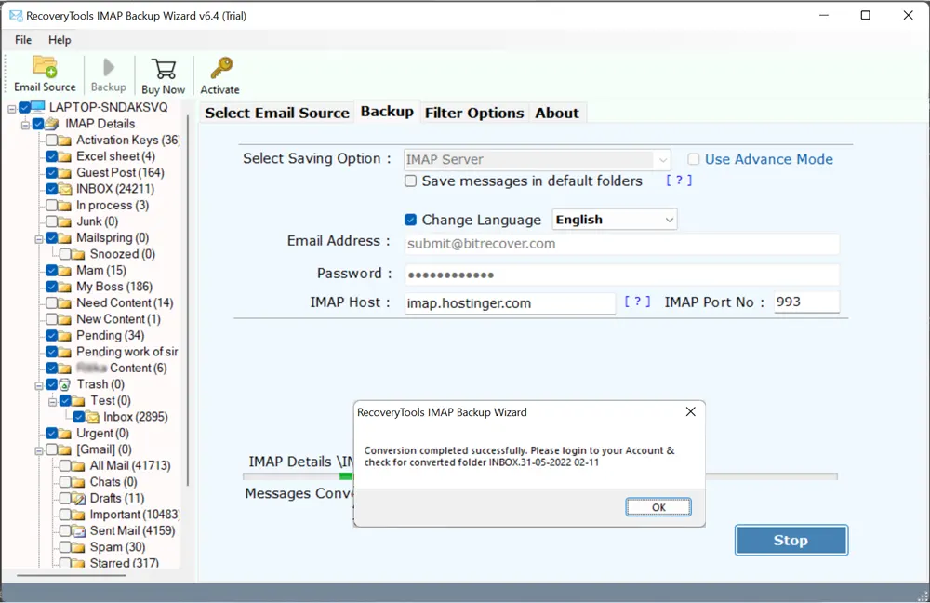Screen dimensions: 930x603
Task: Open the Select Saving Option dropdown
Action: click(662, 160)
